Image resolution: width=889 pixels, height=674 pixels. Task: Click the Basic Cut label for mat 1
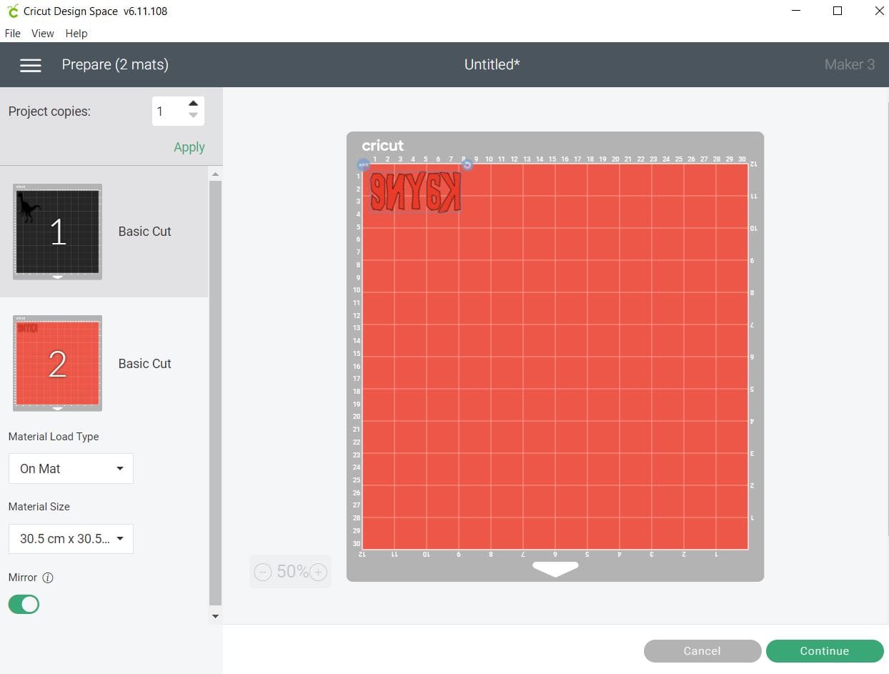[145, 232]
